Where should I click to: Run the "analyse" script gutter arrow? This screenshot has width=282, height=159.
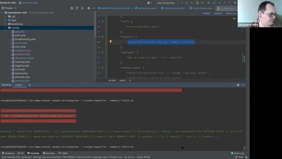103,52
